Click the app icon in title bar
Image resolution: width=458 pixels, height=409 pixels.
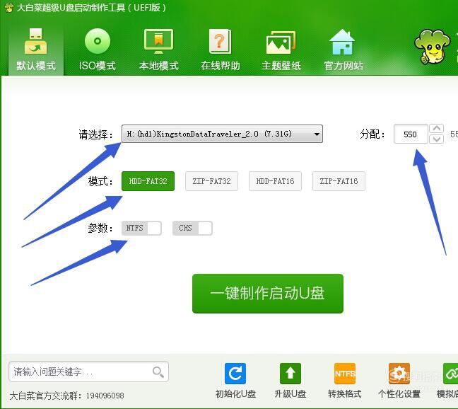coord(8,8)
